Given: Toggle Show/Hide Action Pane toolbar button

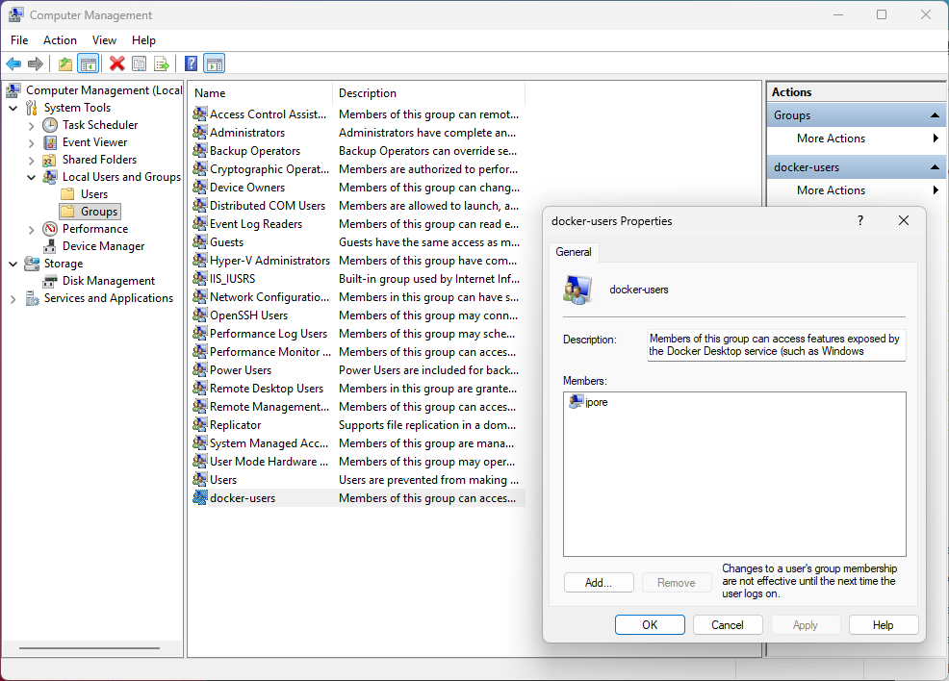Looking at the screenshot, I should 214,63.
